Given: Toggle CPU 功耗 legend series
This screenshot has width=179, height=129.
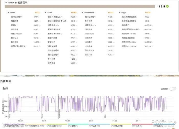Looking at the screenshot, I should click(121, 125).
